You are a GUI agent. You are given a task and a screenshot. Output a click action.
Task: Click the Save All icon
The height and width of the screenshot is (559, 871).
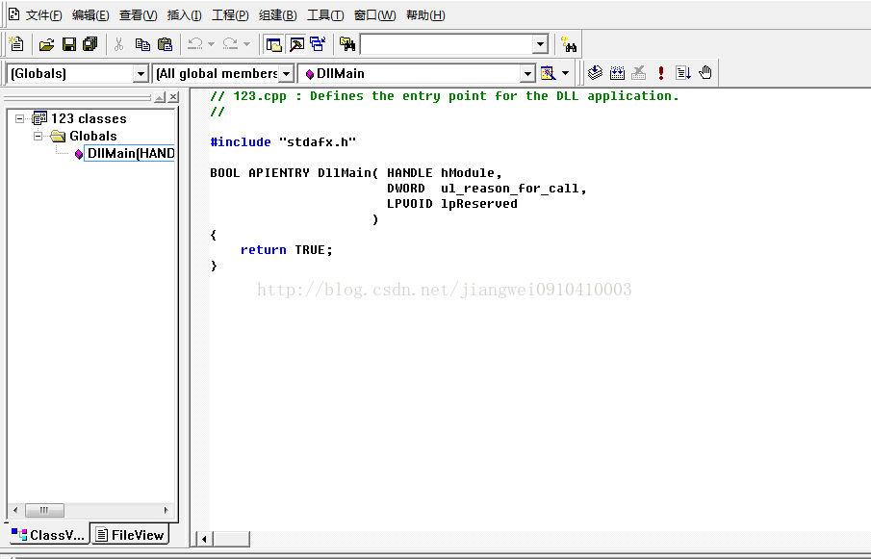(90, 44)
